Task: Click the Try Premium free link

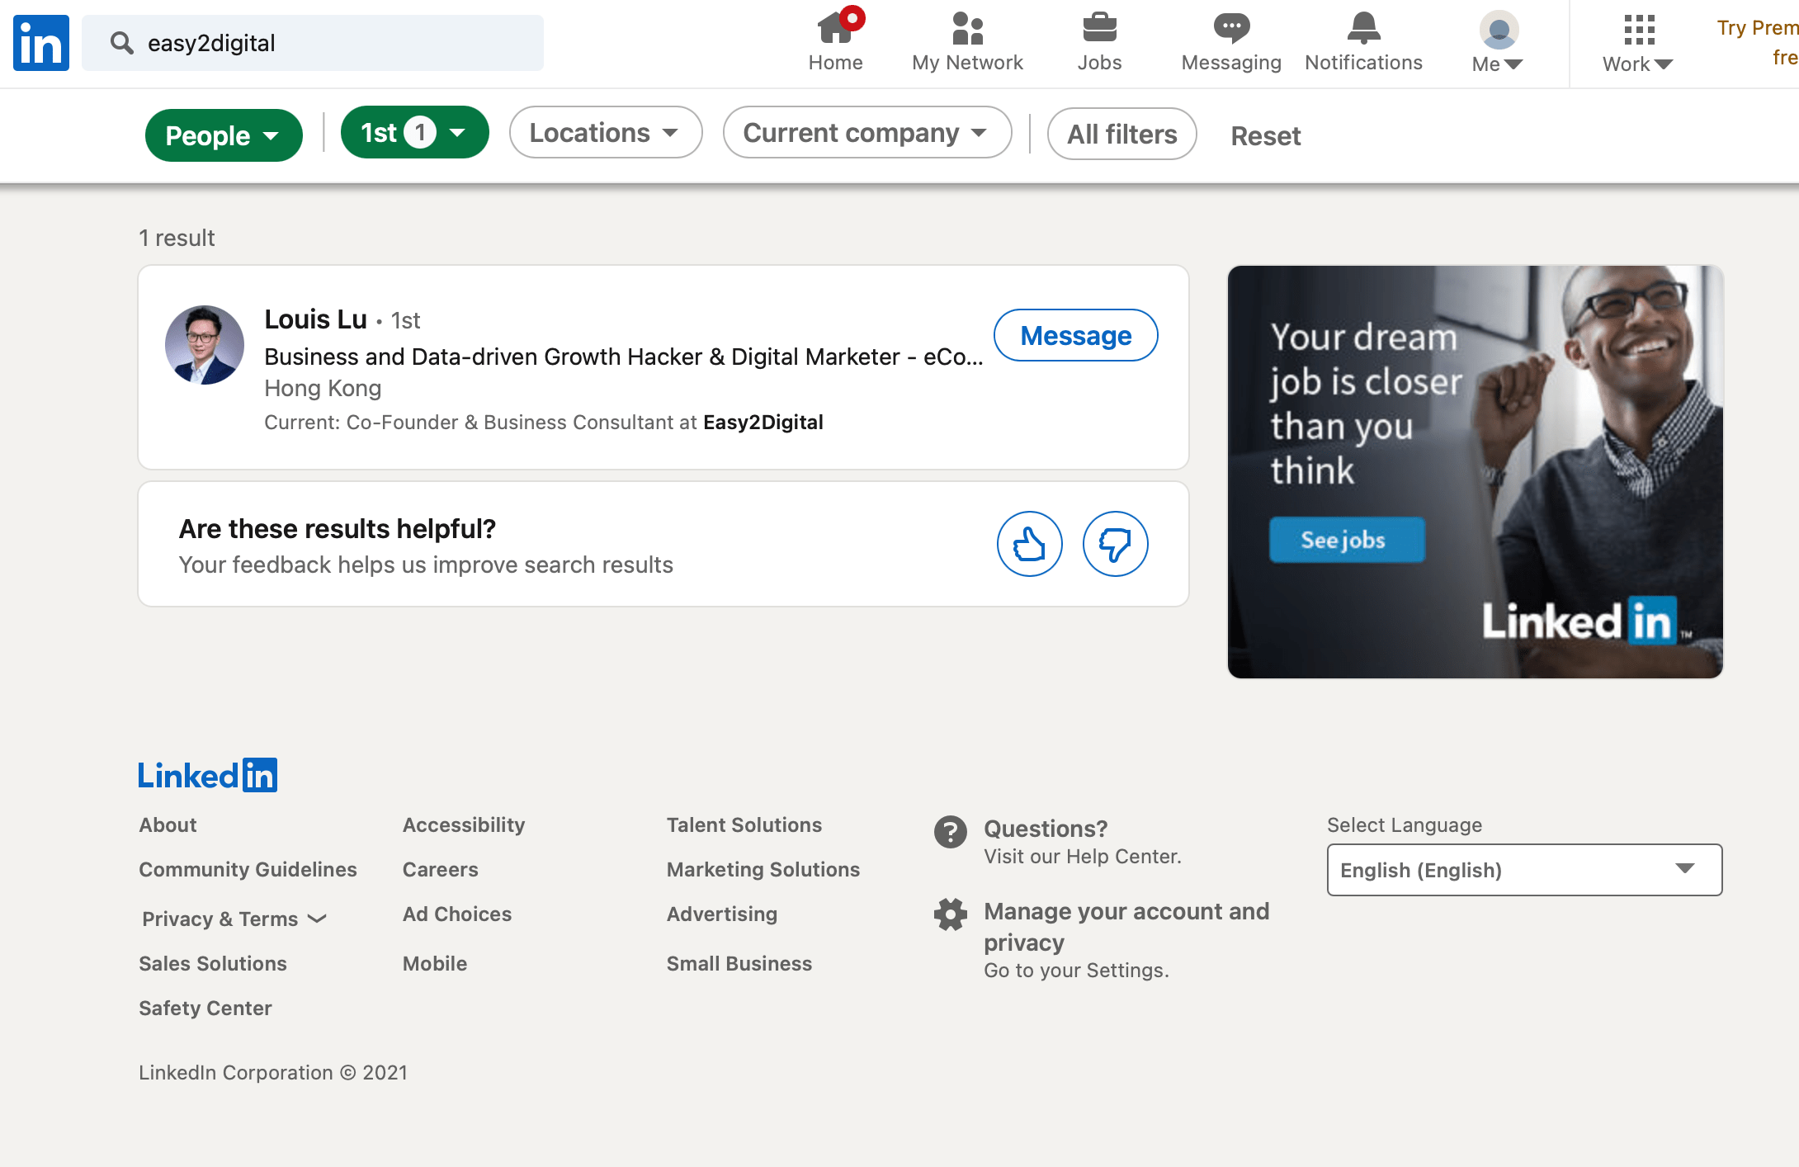Action: pyautogui.click(x=1758, y=41)
